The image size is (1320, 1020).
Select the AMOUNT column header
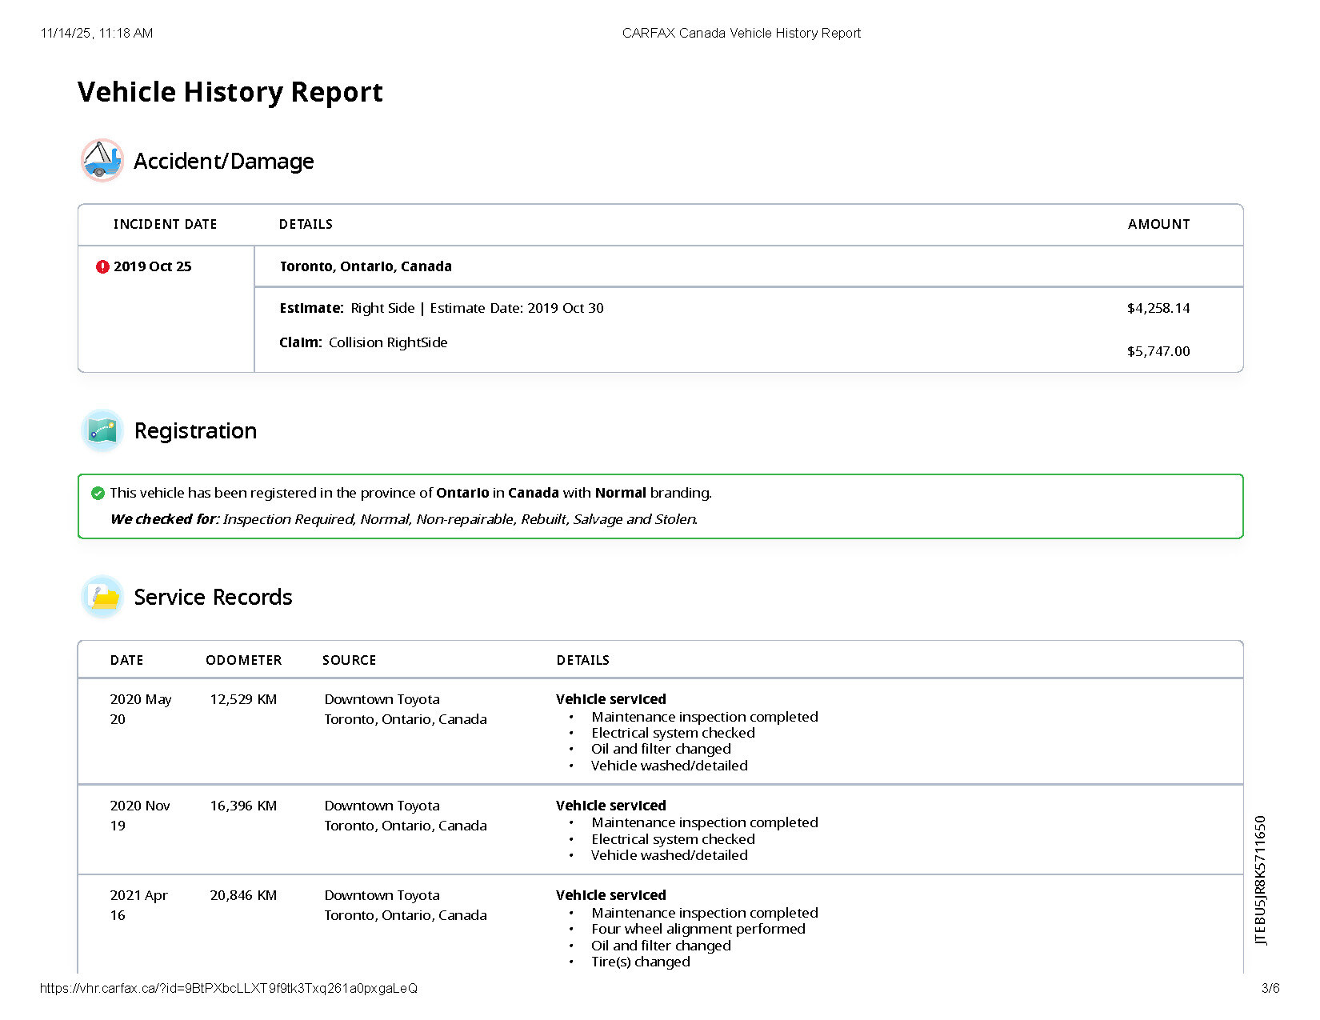click(1158, 225)
